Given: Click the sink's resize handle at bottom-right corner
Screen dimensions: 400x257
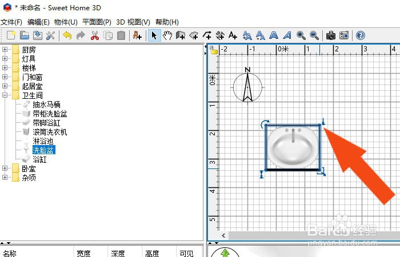Looking at the screenshot, I should tap(322, 172).
